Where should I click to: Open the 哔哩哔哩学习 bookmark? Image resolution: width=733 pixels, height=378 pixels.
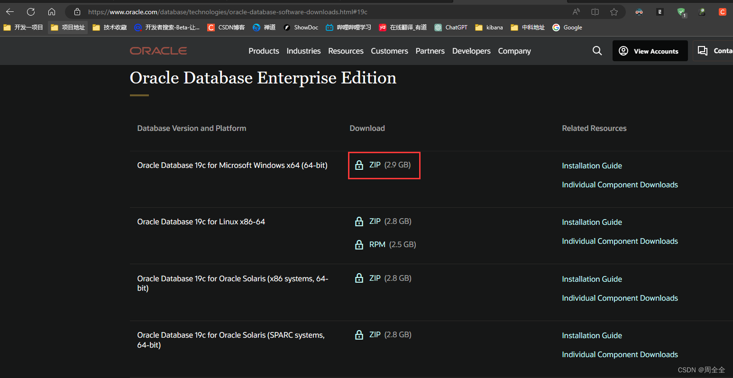point(348,28)
